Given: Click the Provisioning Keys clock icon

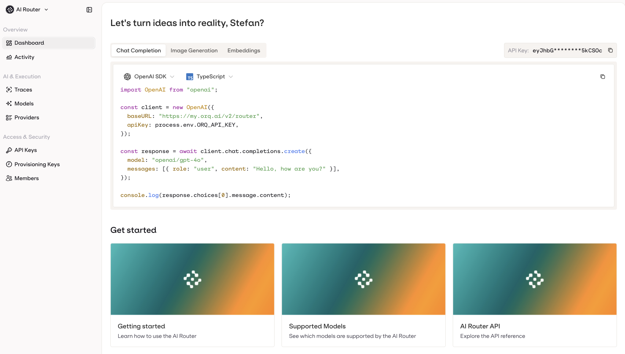Looking at the screenshot, I should (9, 164).
